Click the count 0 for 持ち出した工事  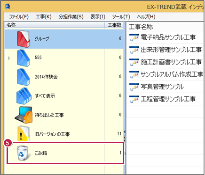pyautogui.click(x=120, y=115)
